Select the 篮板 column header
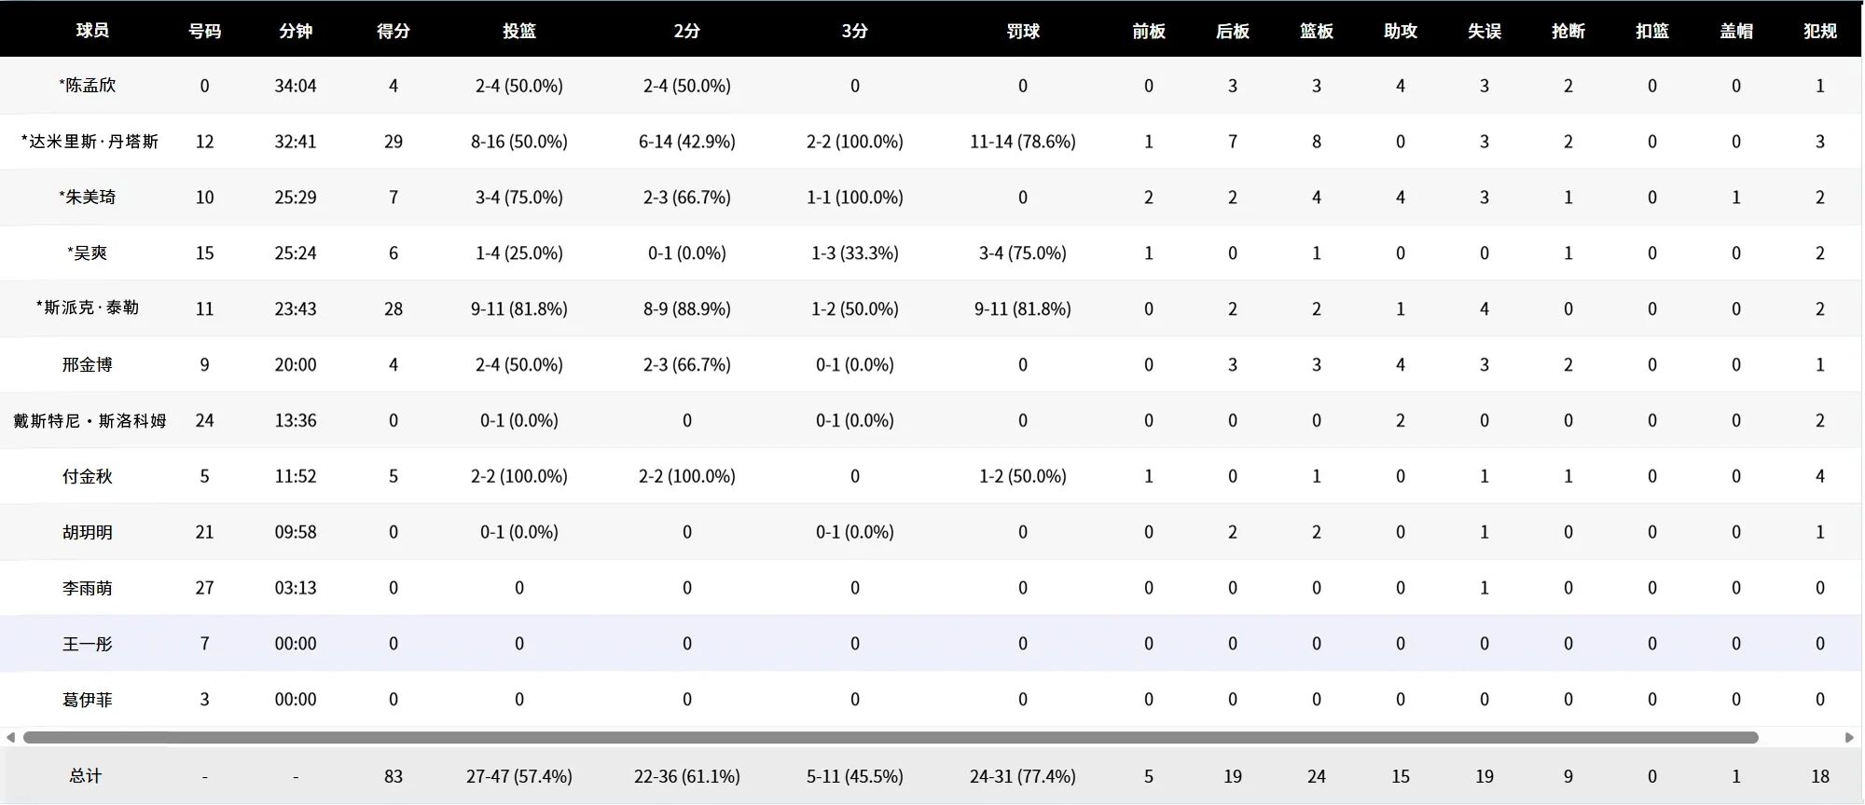The image size is (1865, 805). pyautogui.click(x=1316, y=31)
